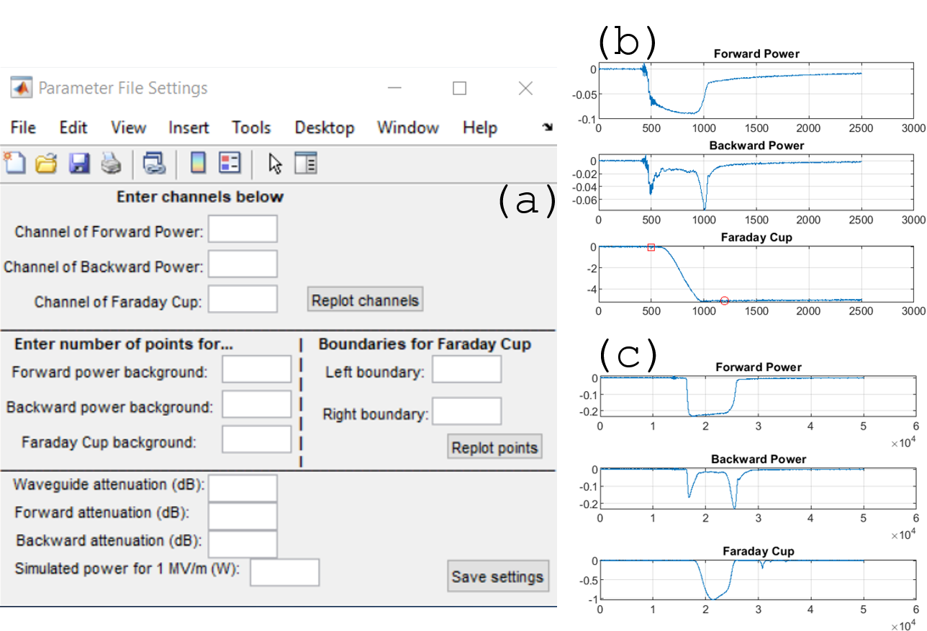Save the figure using the floppy disk icon
Image resolution: width=927 pixels, height=631 pixels.
tap(78, 164)
